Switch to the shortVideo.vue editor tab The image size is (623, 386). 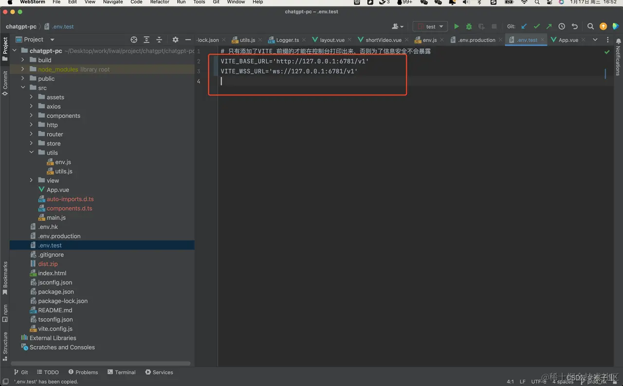pyautogui.click(x=383, y=40)
